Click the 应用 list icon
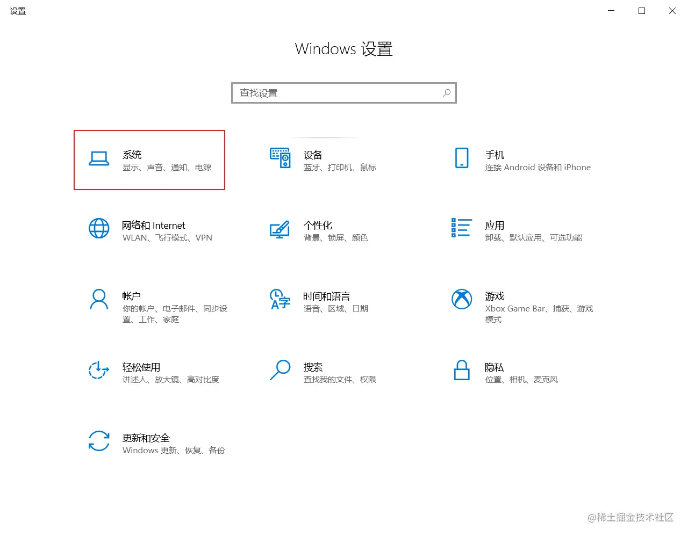Screen dimensions: 688x537 pyautogui.click(x=462, y=228)
